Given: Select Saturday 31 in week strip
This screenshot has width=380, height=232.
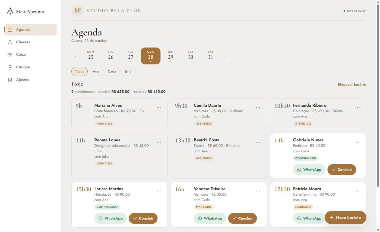Looking at the screenshot, I should point(210,56).
